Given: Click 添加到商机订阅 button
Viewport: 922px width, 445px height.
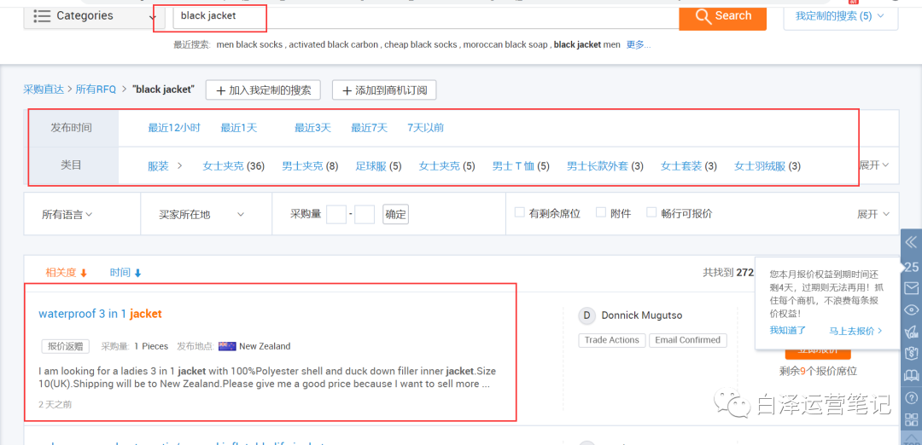Looking at the screenshot, I should point(384,90).
